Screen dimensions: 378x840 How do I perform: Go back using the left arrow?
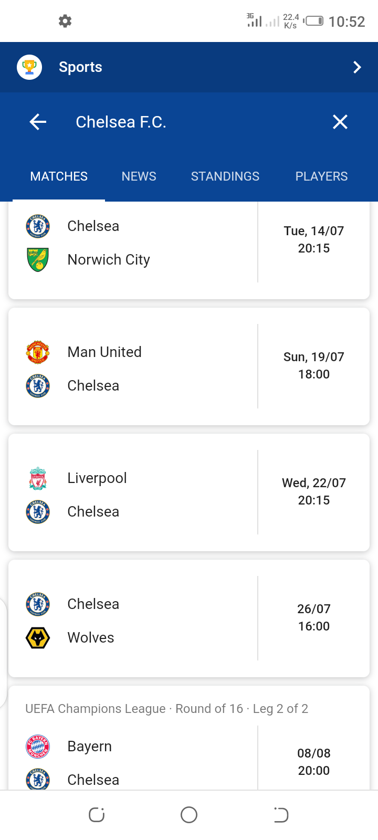point(38,122)
